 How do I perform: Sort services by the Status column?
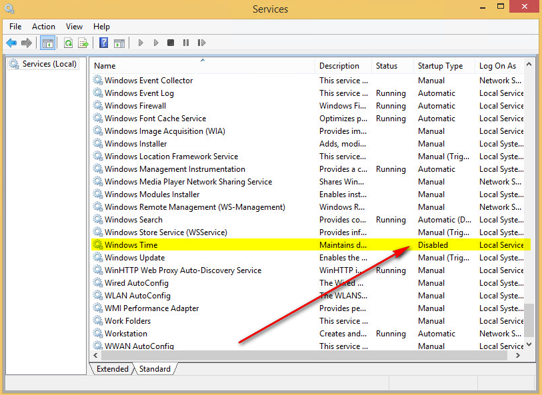(x=387, y=65)
